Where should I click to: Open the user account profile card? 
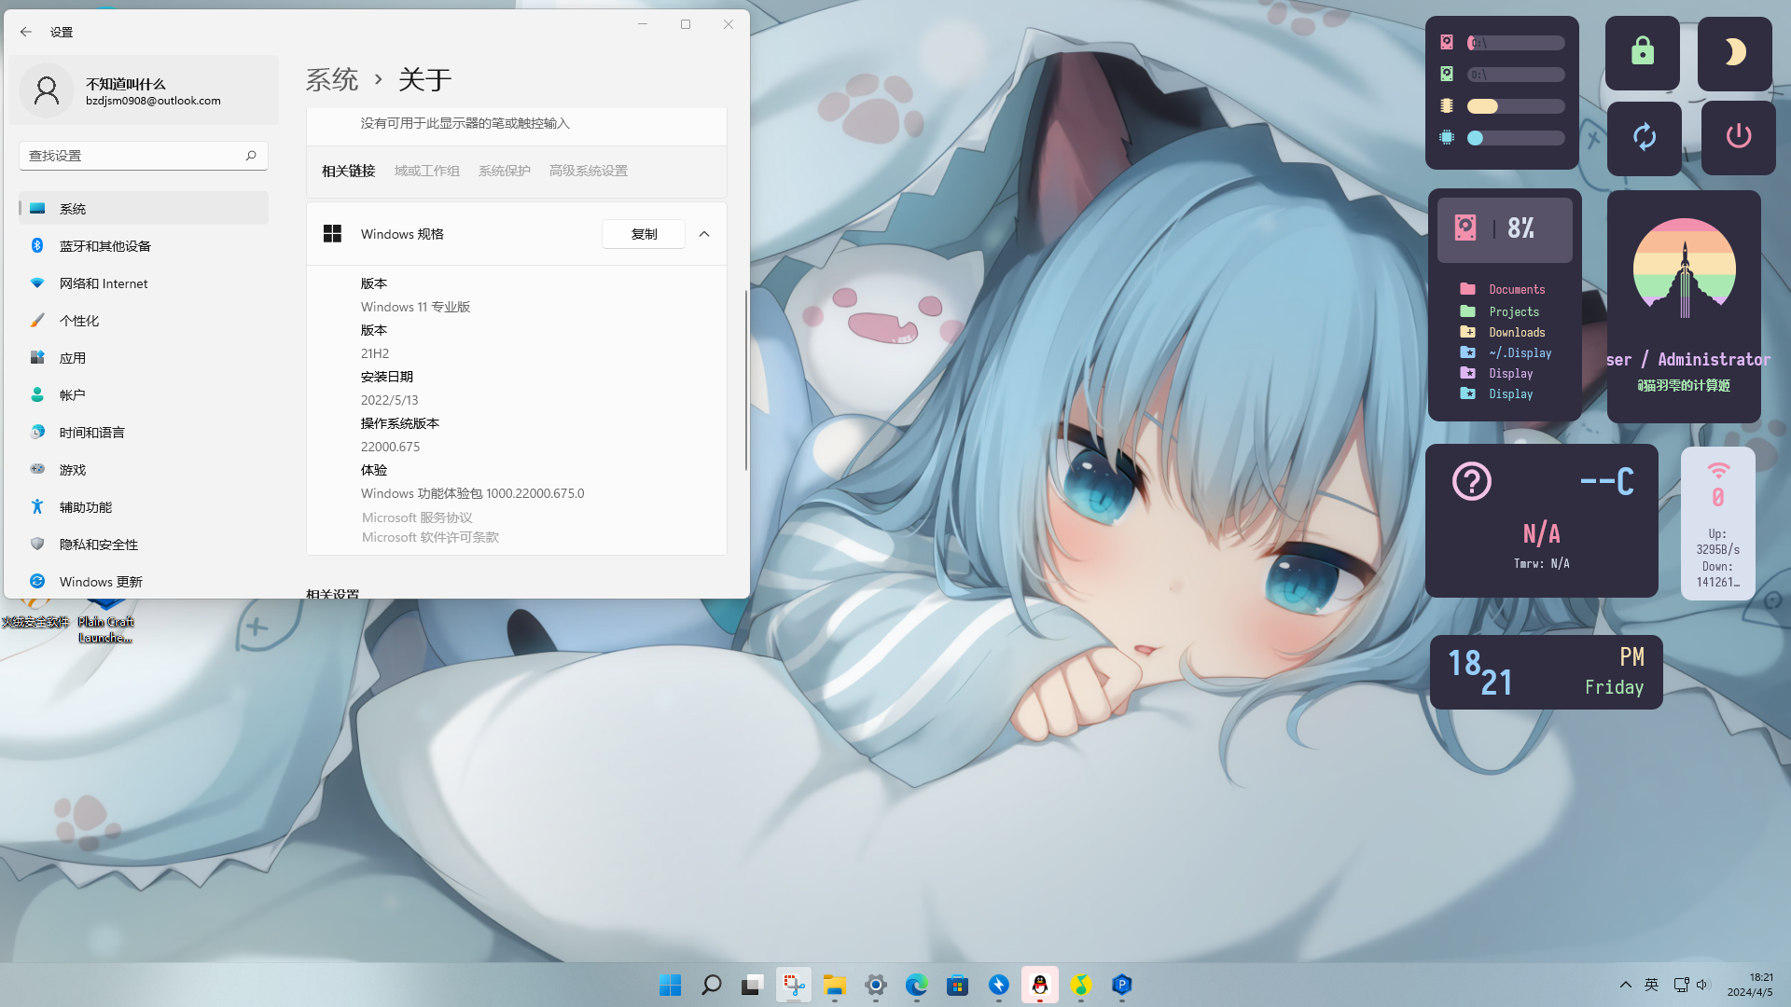point(144,90)
